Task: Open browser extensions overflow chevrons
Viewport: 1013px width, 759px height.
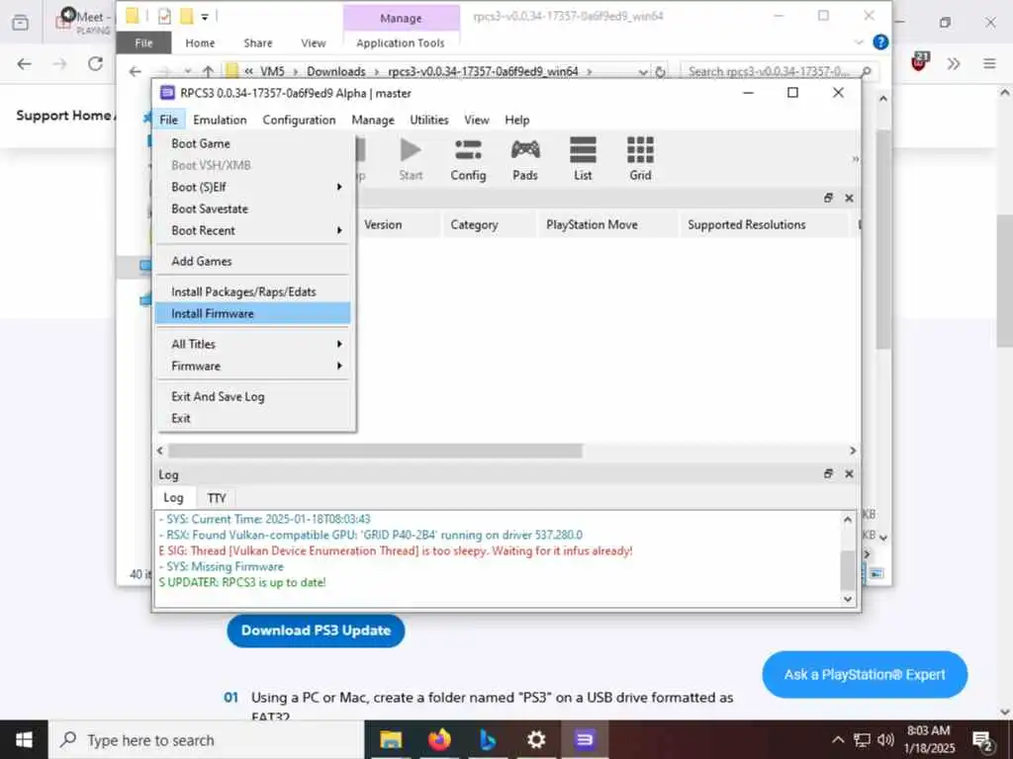Action: tap(954, 63)
